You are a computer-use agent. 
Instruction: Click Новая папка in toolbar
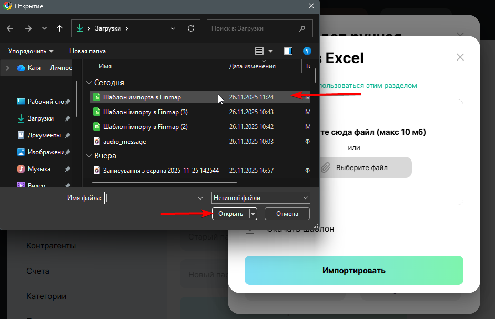87,51
